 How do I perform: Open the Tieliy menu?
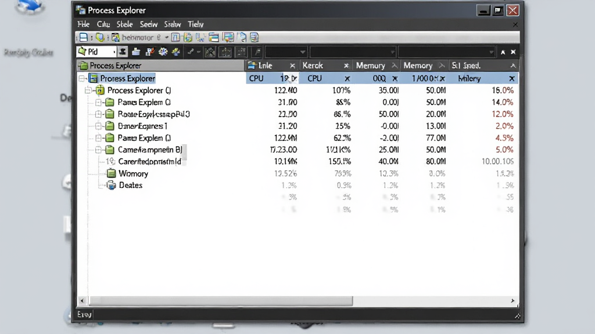tap(196, 24)
